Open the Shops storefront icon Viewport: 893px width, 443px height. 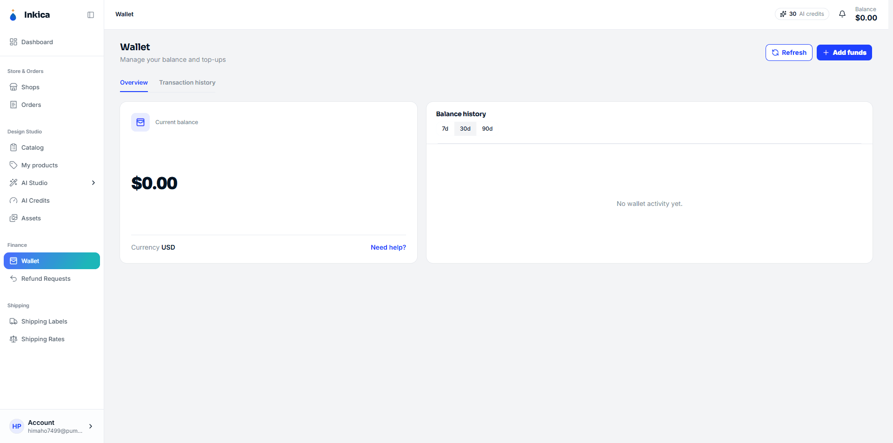click(x=13, y=87)
